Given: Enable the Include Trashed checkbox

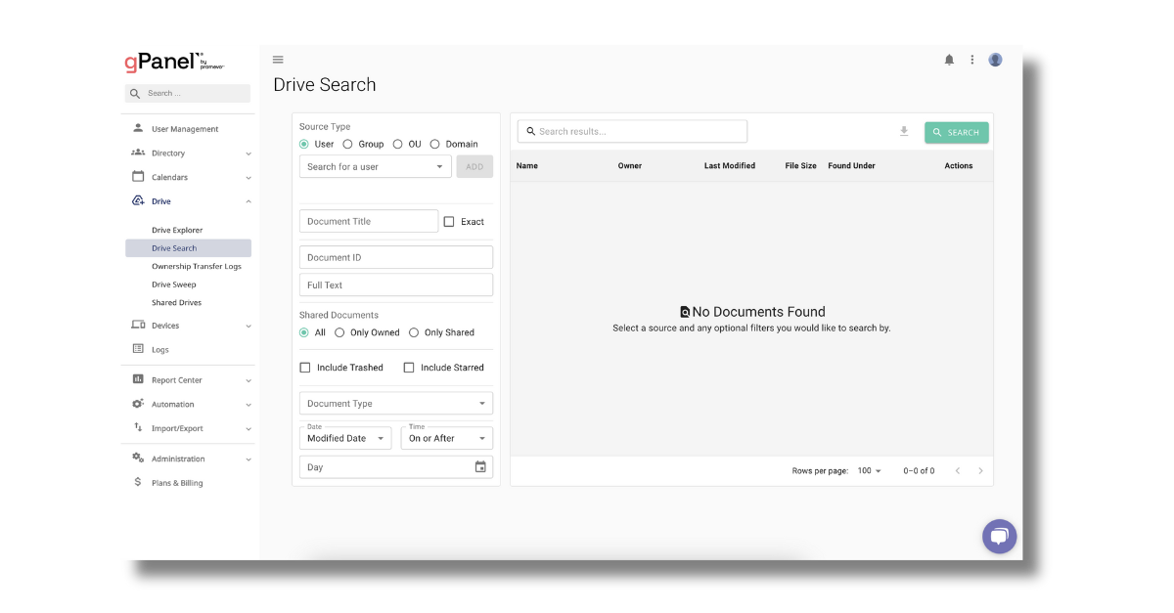Looking at the screenshot, I should pos(304,367).
